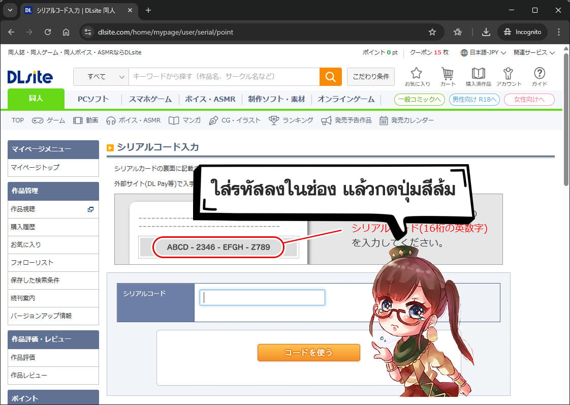Click the 女性向けへ pill button
This screenshot has height=405, width=570.
[529, 99]
